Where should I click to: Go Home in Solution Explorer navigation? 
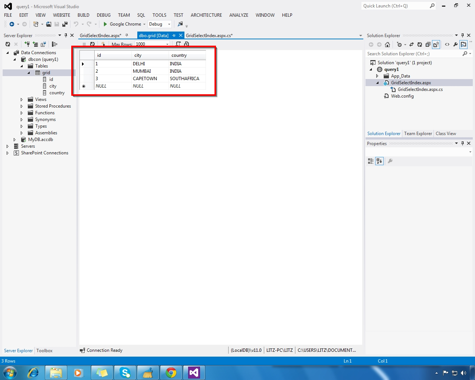(387, 44)
